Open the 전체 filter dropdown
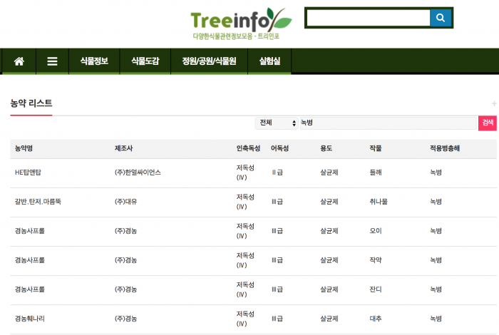 point(277,123)
